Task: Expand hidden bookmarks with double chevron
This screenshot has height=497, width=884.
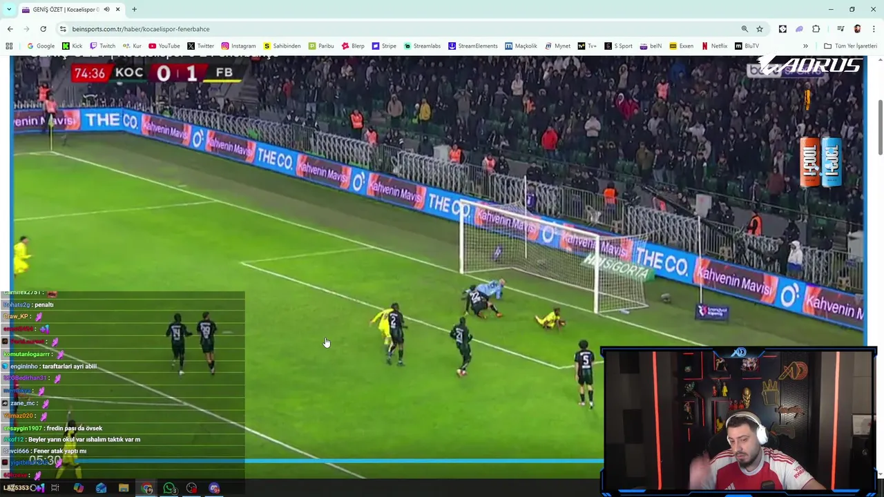Action: coord(805,46)
